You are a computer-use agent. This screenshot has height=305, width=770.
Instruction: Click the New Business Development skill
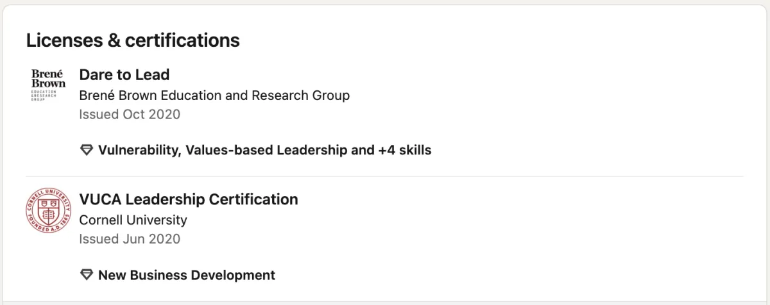[186, 276]
